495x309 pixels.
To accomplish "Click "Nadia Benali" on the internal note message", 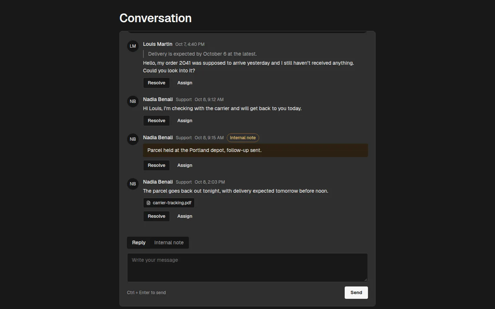I will click(x=158, y=137).
